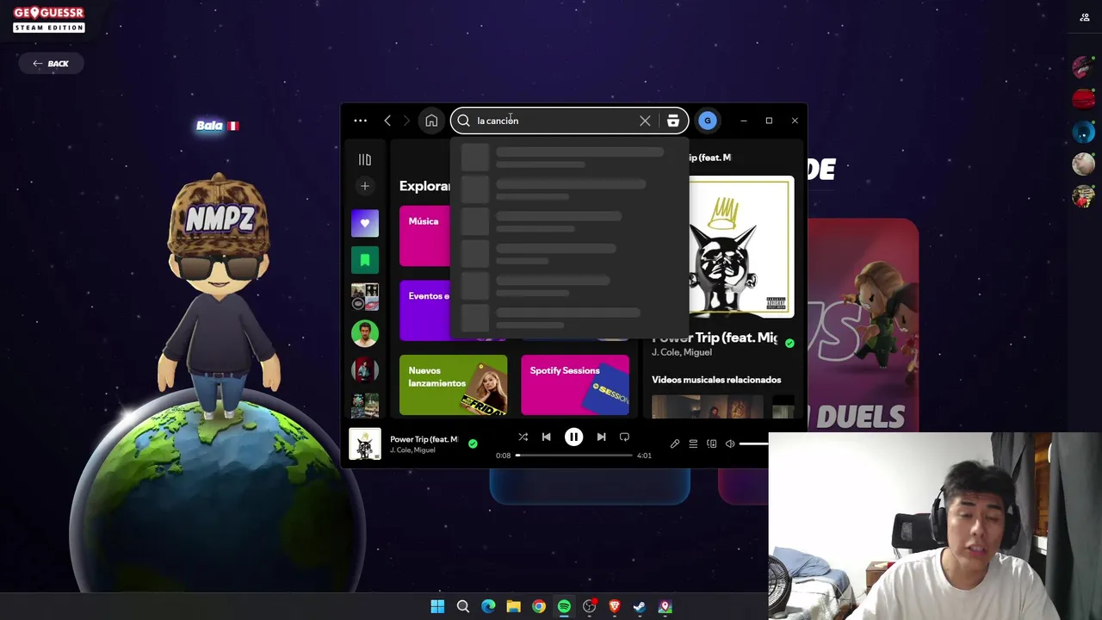Viewport: 1102px width, 620px height.
Task: Open the play queue
Action: point(693,444)
